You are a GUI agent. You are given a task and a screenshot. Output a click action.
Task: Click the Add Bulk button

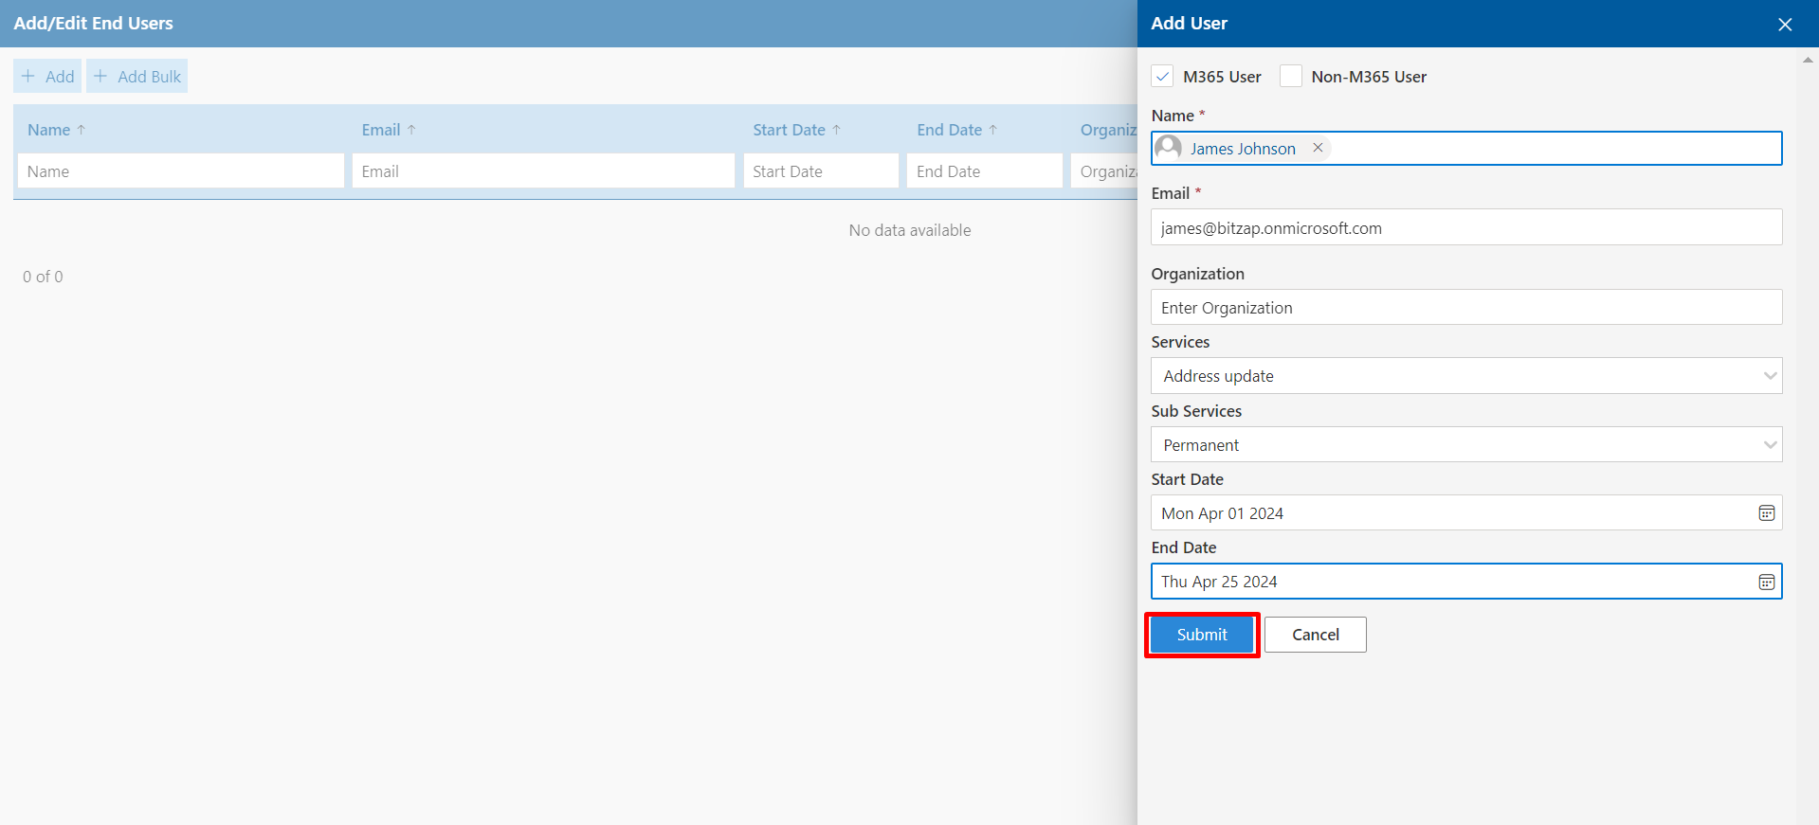pos(137,77)
